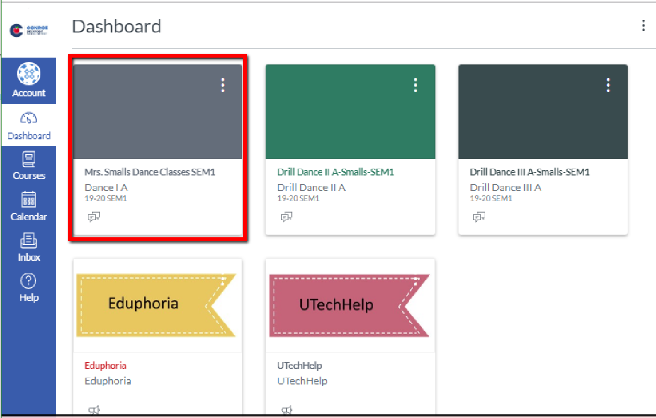Expand options menu on Drill Dance II A card

tap(416, 85)
